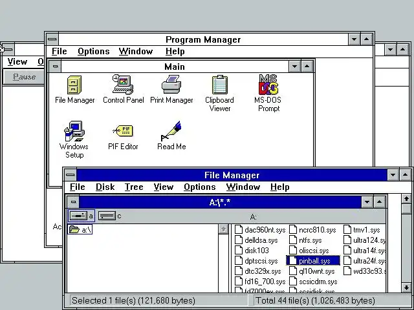
Task: Open File Manager Disk menu
Action: click(x=105, y=187)
